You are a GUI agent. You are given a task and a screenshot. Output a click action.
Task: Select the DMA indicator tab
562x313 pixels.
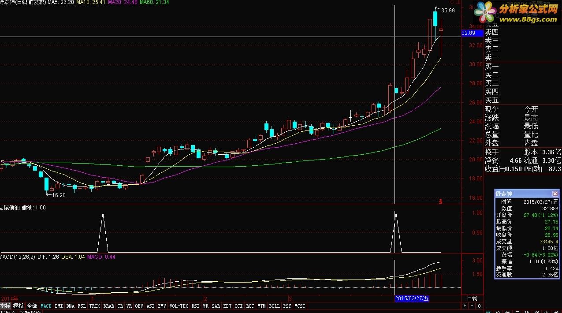[71, 306]
